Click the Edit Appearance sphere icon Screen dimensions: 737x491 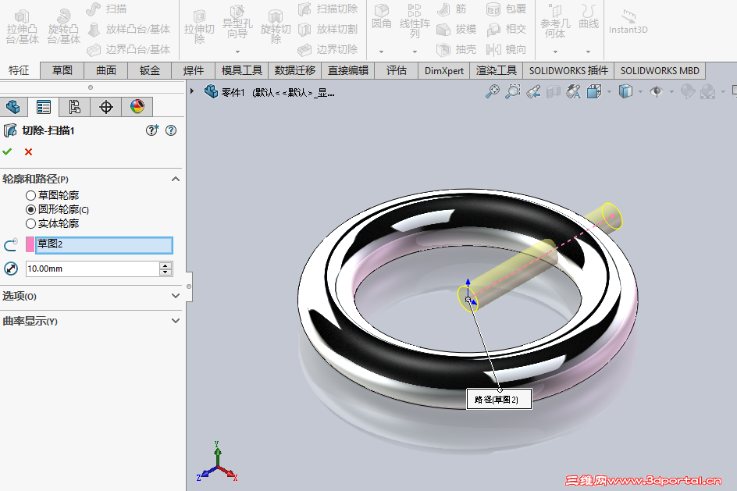point(688,91)
